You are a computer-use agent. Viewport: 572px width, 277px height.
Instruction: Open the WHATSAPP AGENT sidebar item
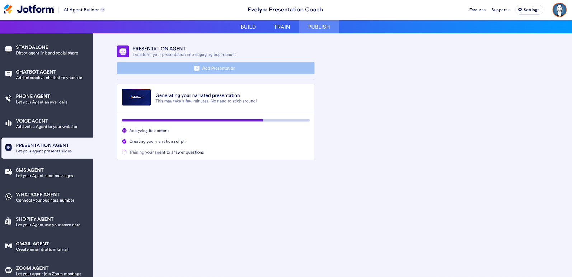click(47, 197)
